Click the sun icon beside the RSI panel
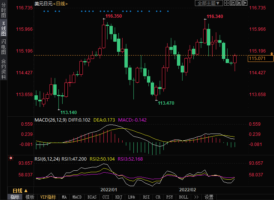 click(10, 159)
